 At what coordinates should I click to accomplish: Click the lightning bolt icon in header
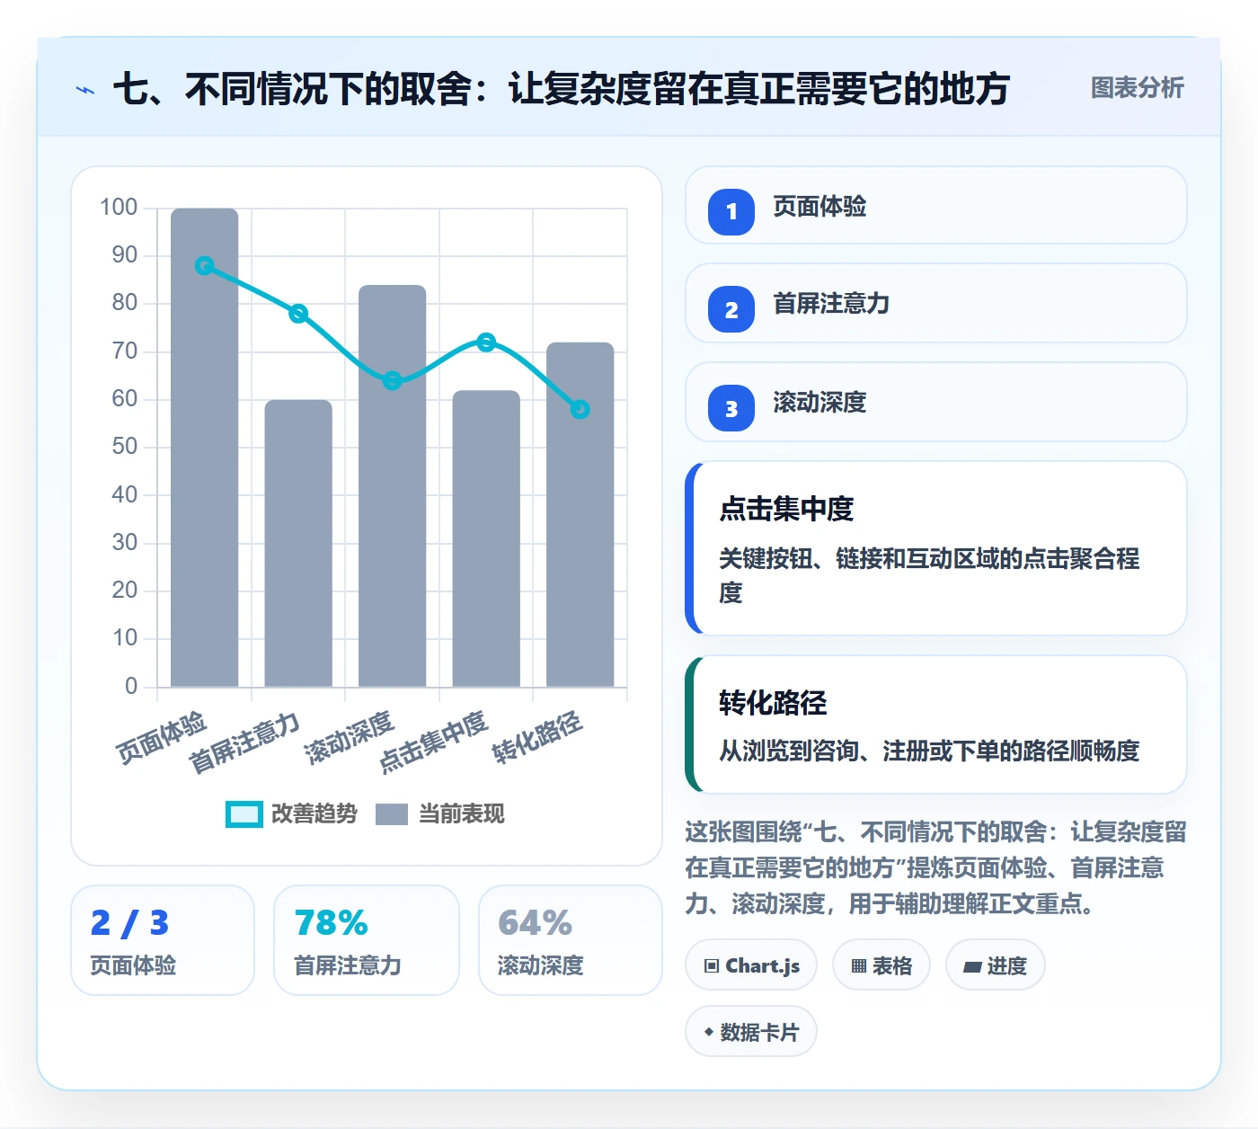85,90
